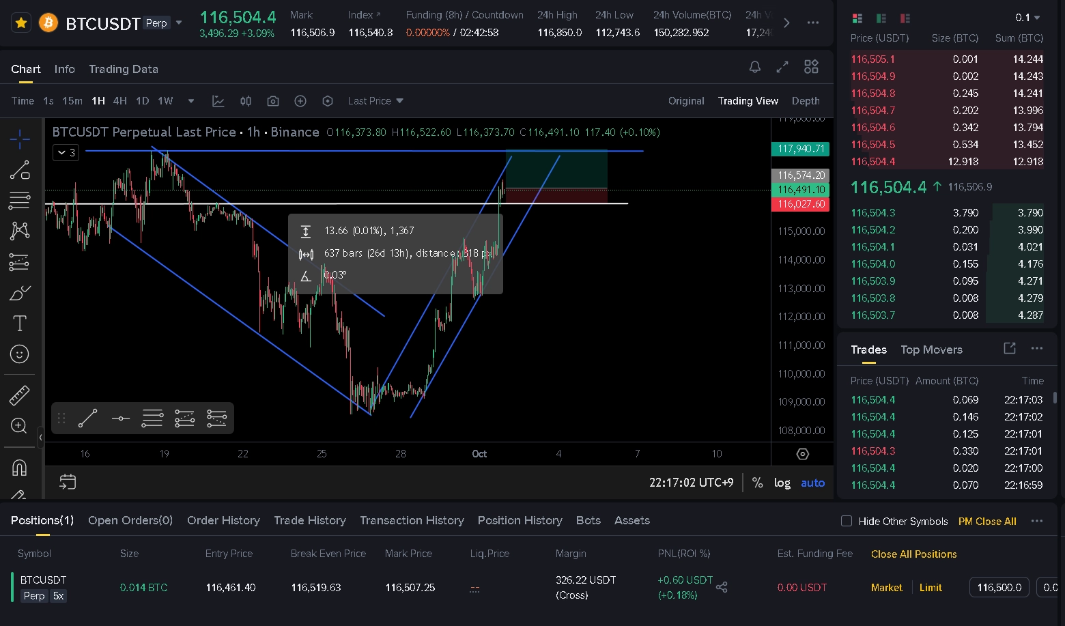Toggle percent scale on chart
Screen dimensions: 1065x626
[757, 483]
